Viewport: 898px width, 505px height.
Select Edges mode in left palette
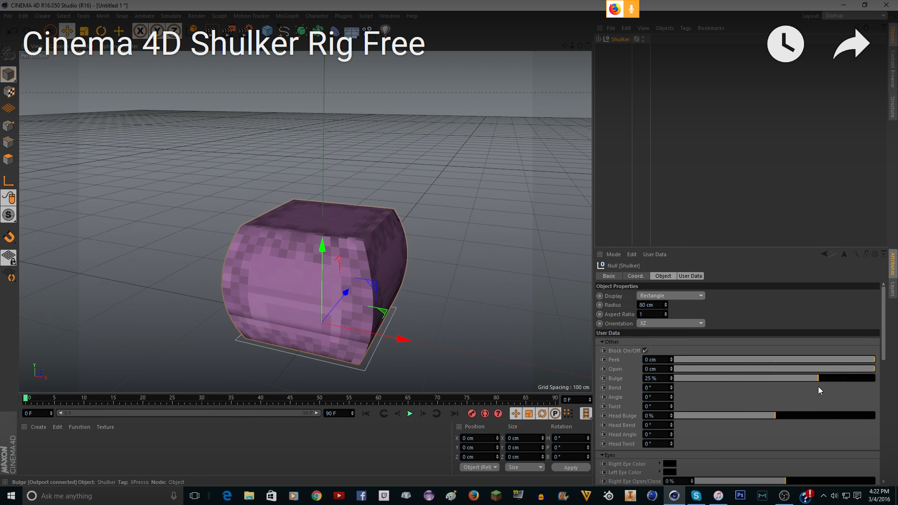click(8, 142)
